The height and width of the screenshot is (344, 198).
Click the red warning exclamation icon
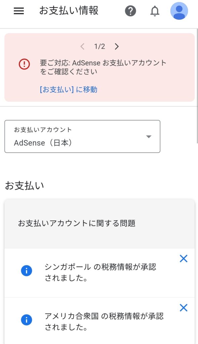click(24, 64)
